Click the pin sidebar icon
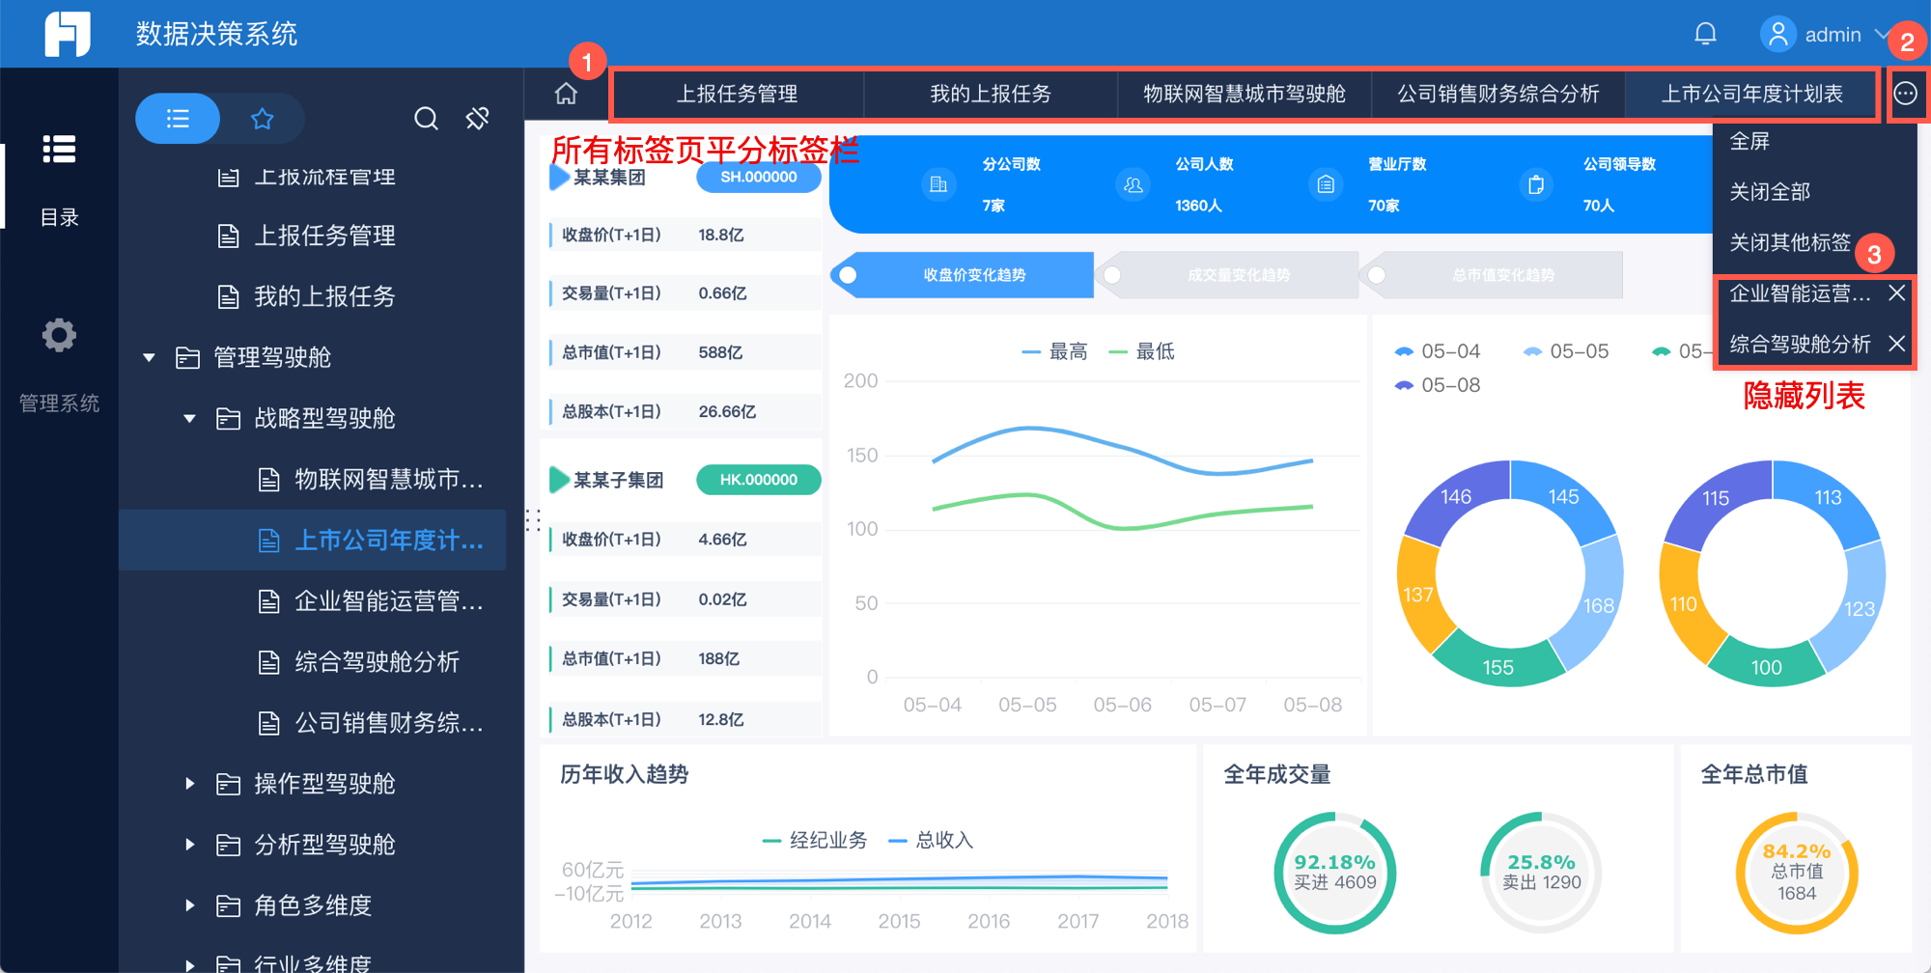 (x=478, y=119)
